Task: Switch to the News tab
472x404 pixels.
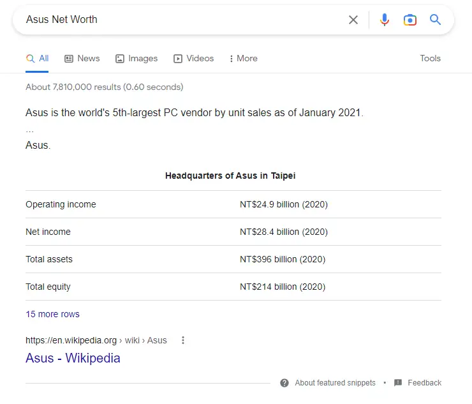Action: point(82,59)
